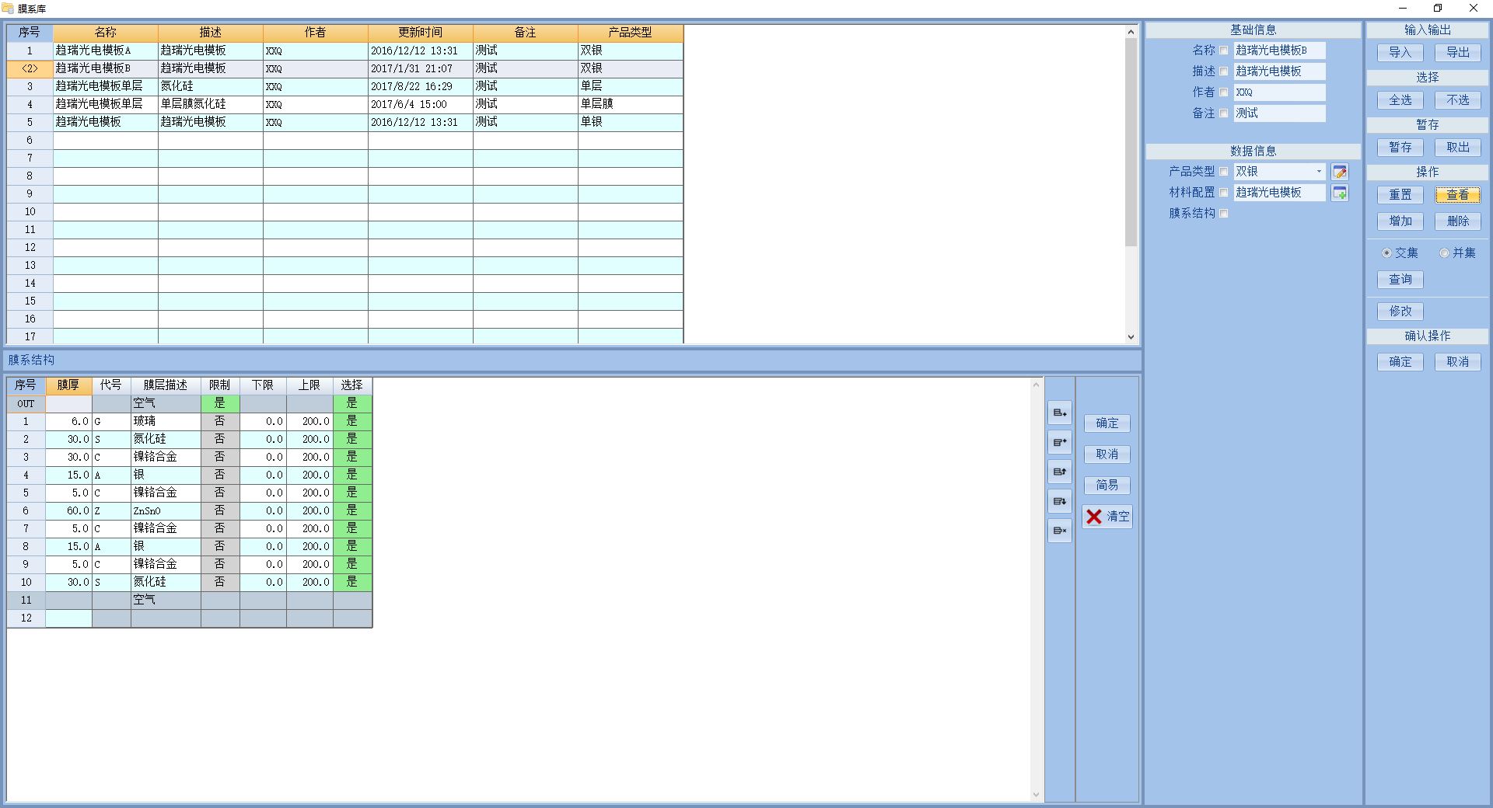
Task: Click the 材料配置 field 趋瑞光电模板
Action: (x=1279, y=193)
